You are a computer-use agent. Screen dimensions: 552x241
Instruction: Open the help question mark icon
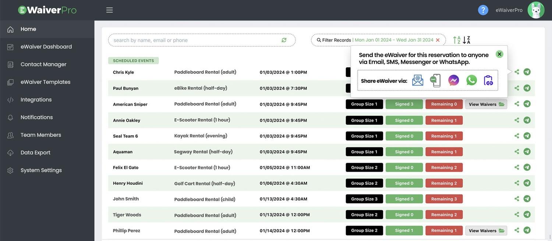[x=483, y=10]
